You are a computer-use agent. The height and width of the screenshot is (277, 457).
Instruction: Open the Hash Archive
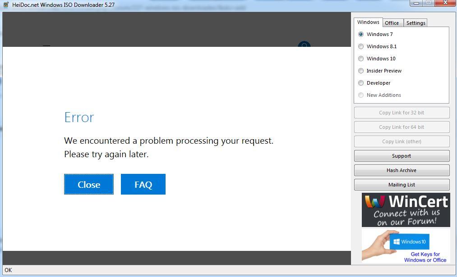click(402, 170)
